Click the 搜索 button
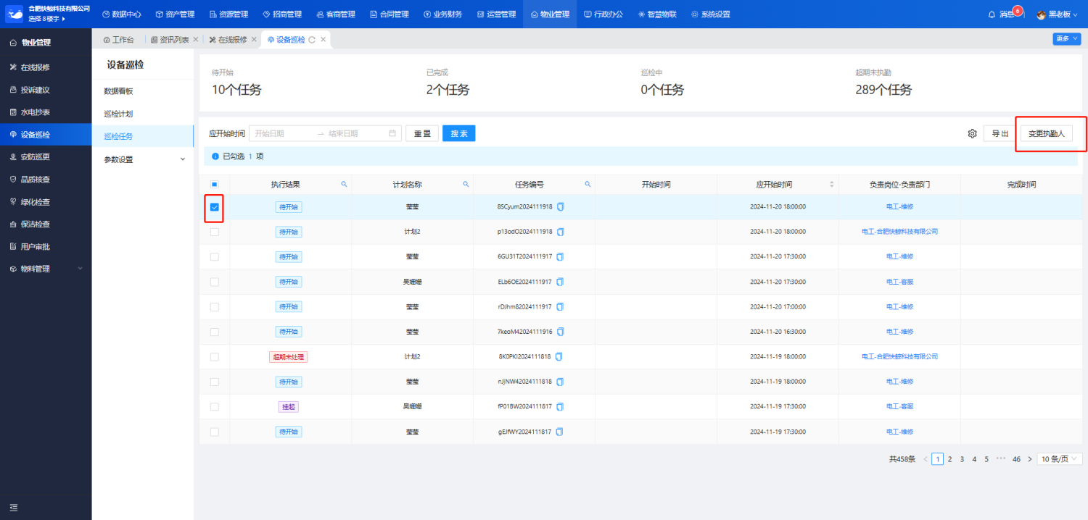 click(458, 133)
